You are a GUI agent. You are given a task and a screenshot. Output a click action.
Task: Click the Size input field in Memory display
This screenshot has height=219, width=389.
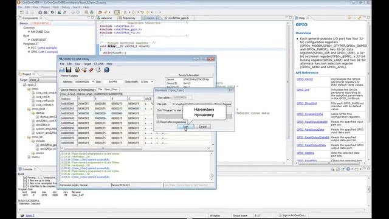coord(113,82)
